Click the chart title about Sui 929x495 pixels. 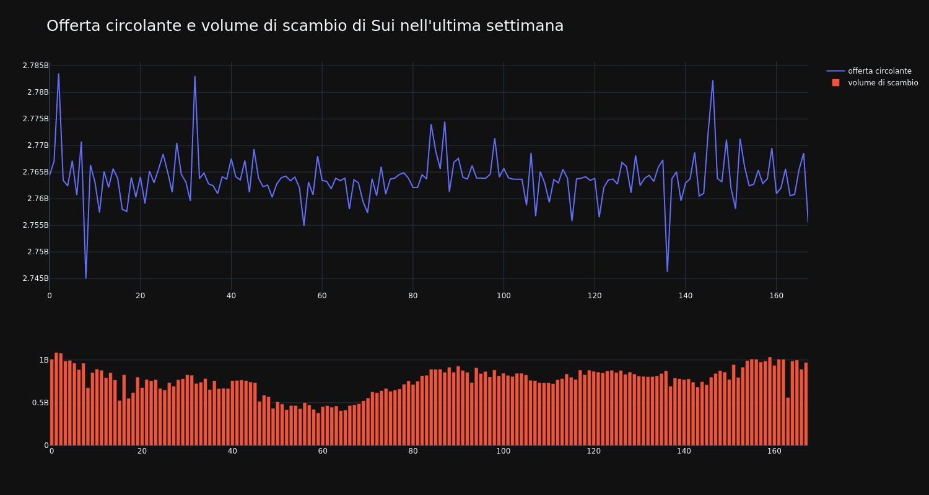[305, 26]
